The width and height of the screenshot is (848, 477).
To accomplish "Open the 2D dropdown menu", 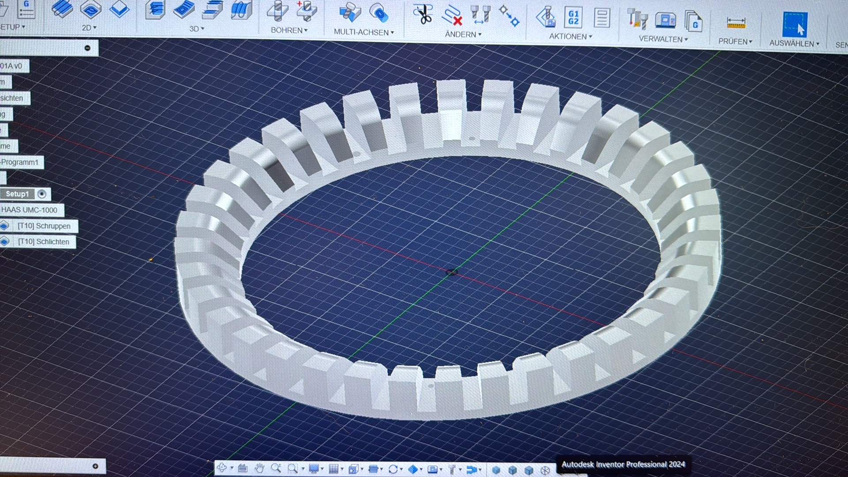I will (89, 28).
